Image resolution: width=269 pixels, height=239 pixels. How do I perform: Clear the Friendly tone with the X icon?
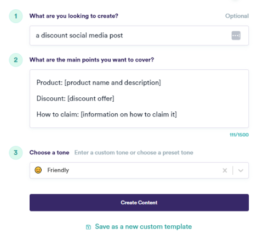pos(225,170)
